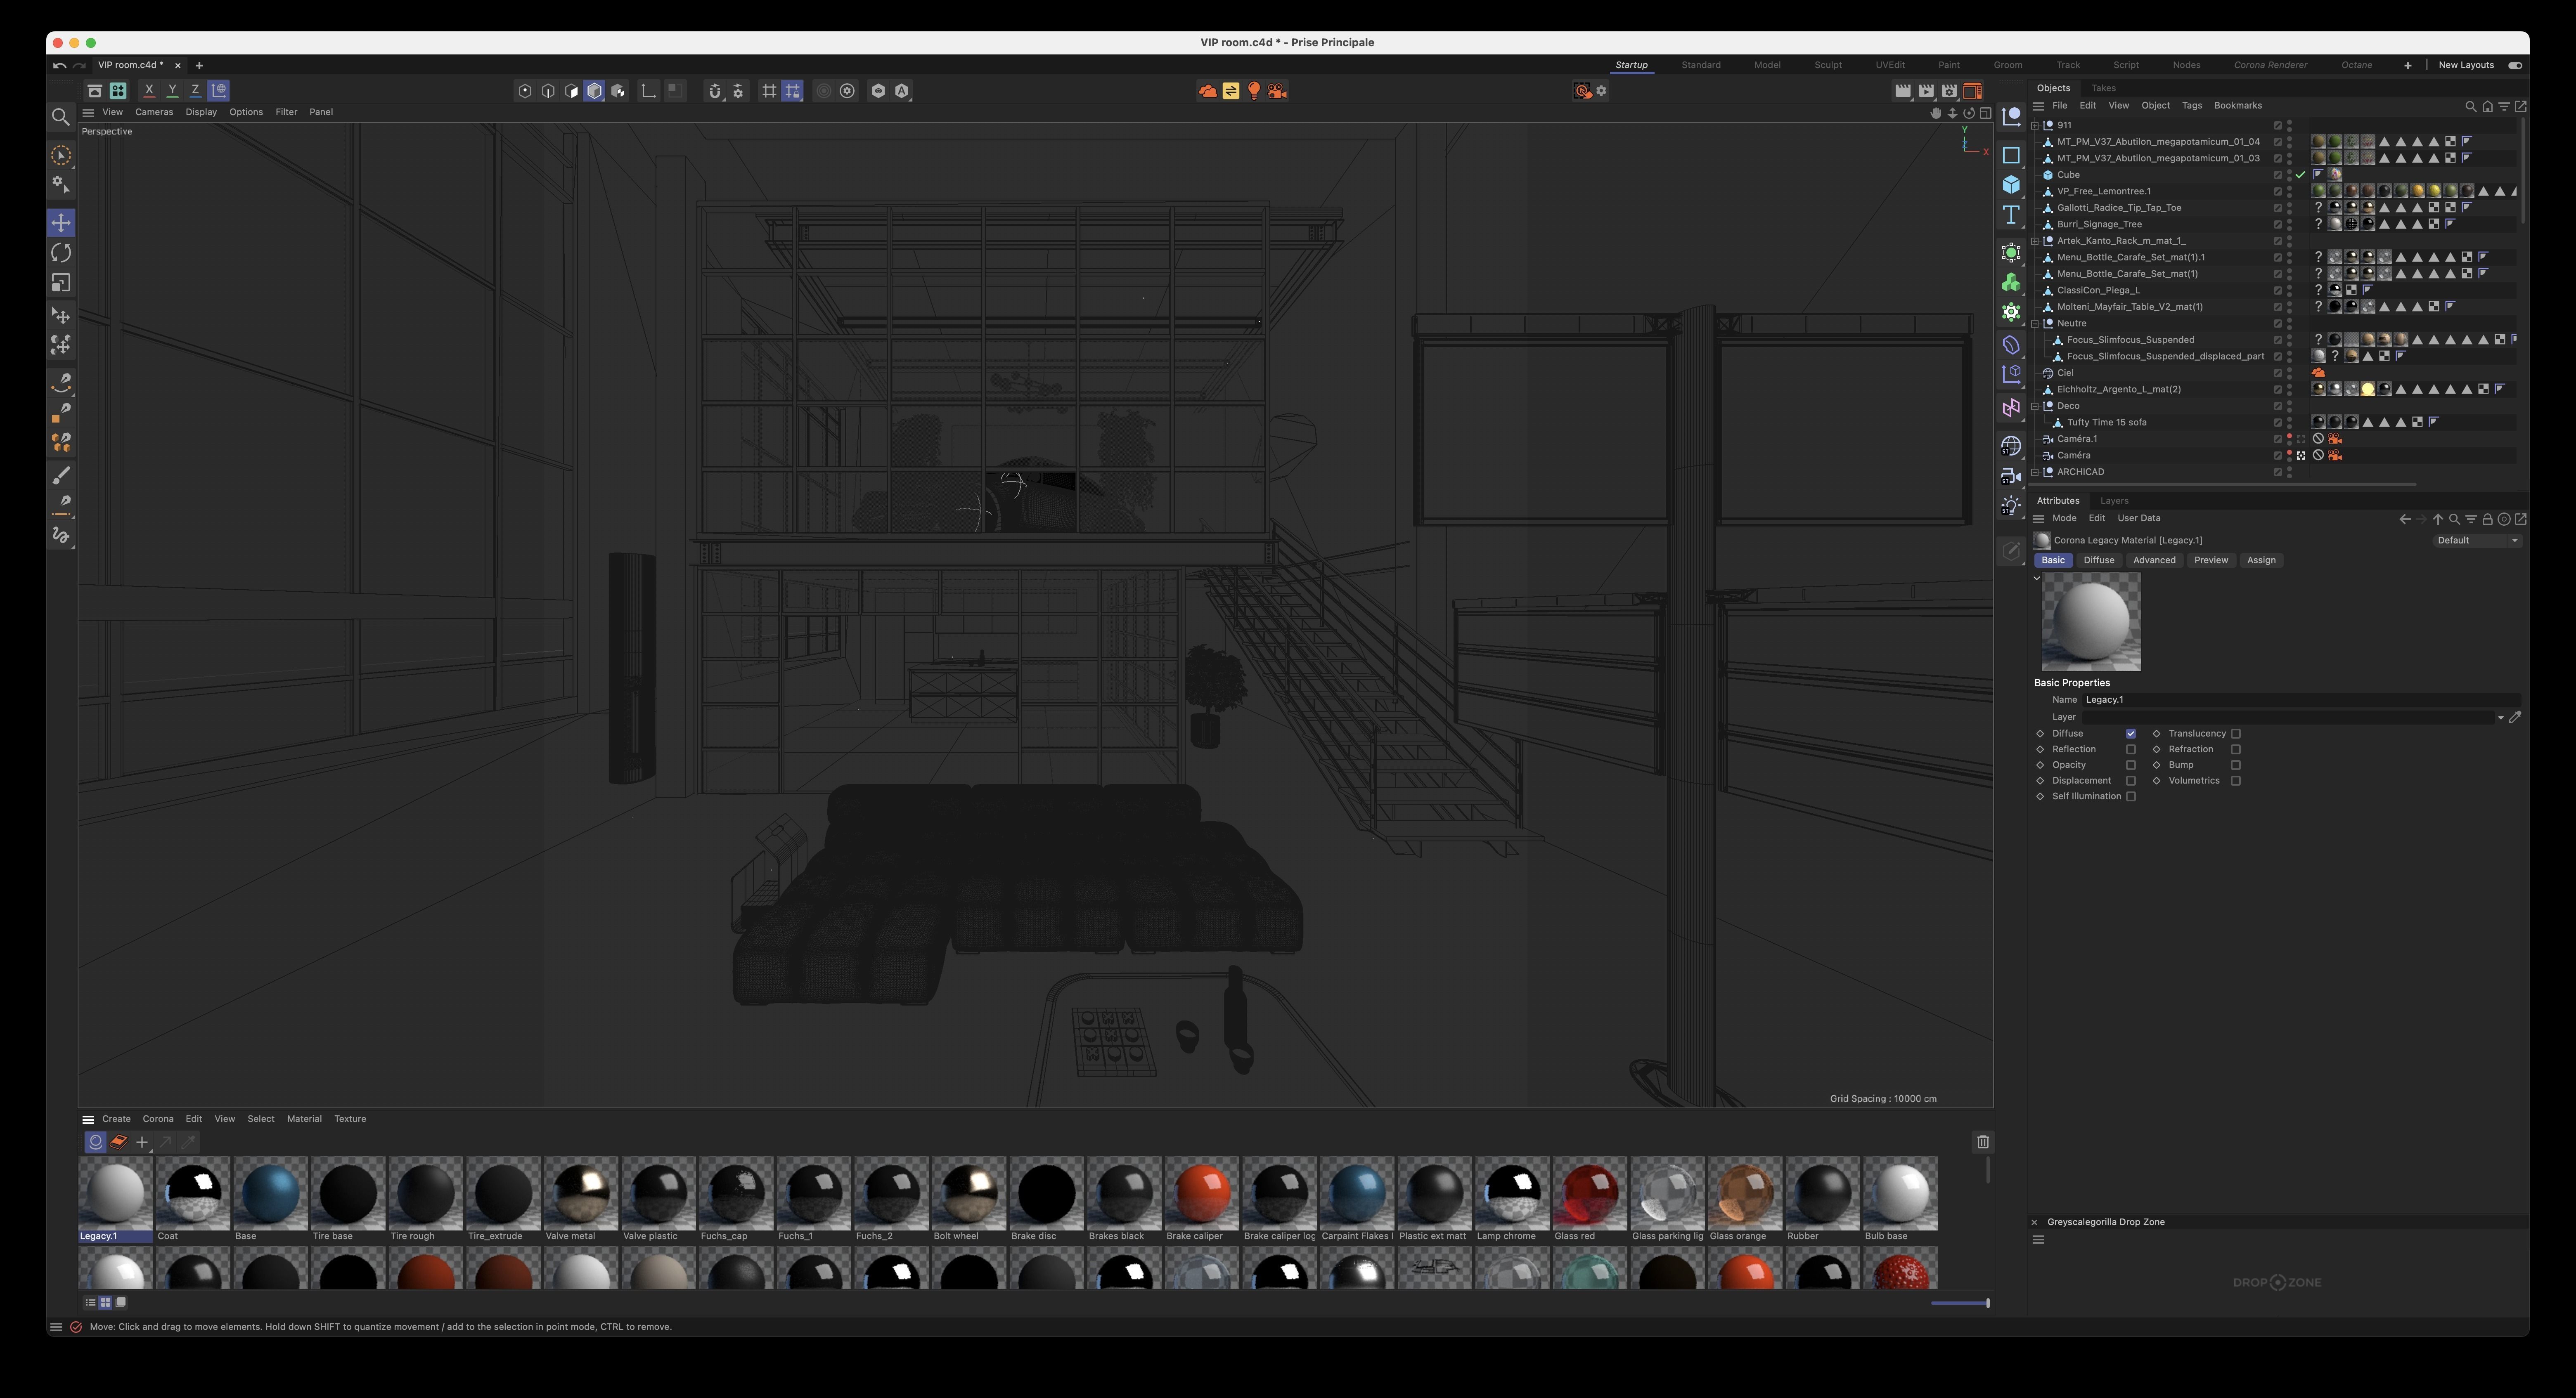Uncheck the Diffuse checkbox

[x=2130, y=734]
